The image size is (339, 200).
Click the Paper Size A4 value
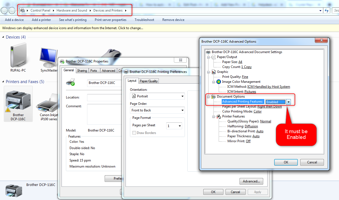coord(240,62)
